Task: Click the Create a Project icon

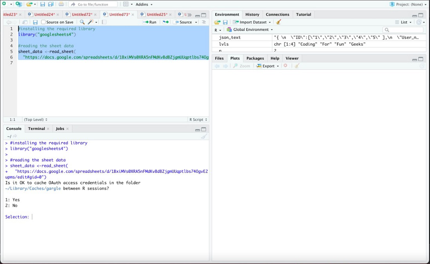Action: 19,4
